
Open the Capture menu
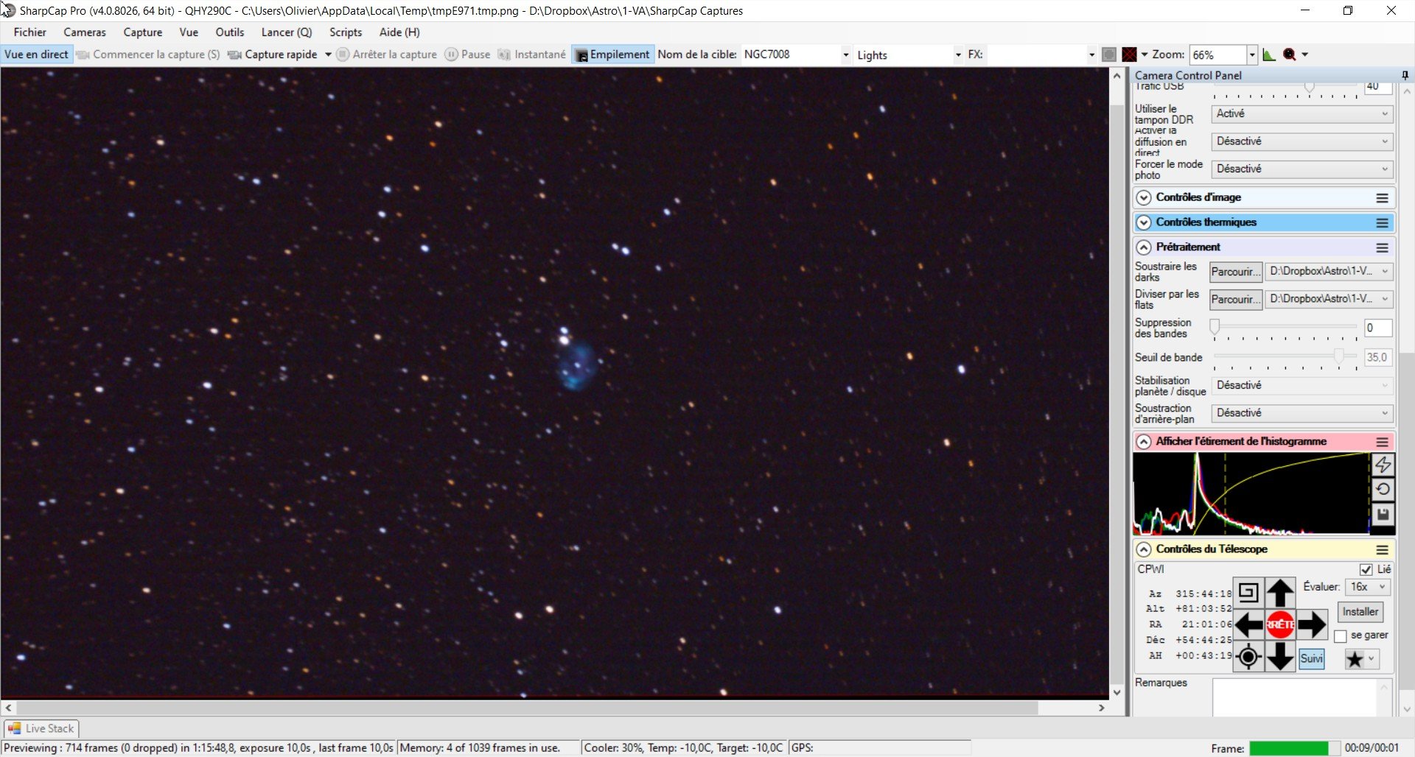pyautogui.click(x=143, y=32)
